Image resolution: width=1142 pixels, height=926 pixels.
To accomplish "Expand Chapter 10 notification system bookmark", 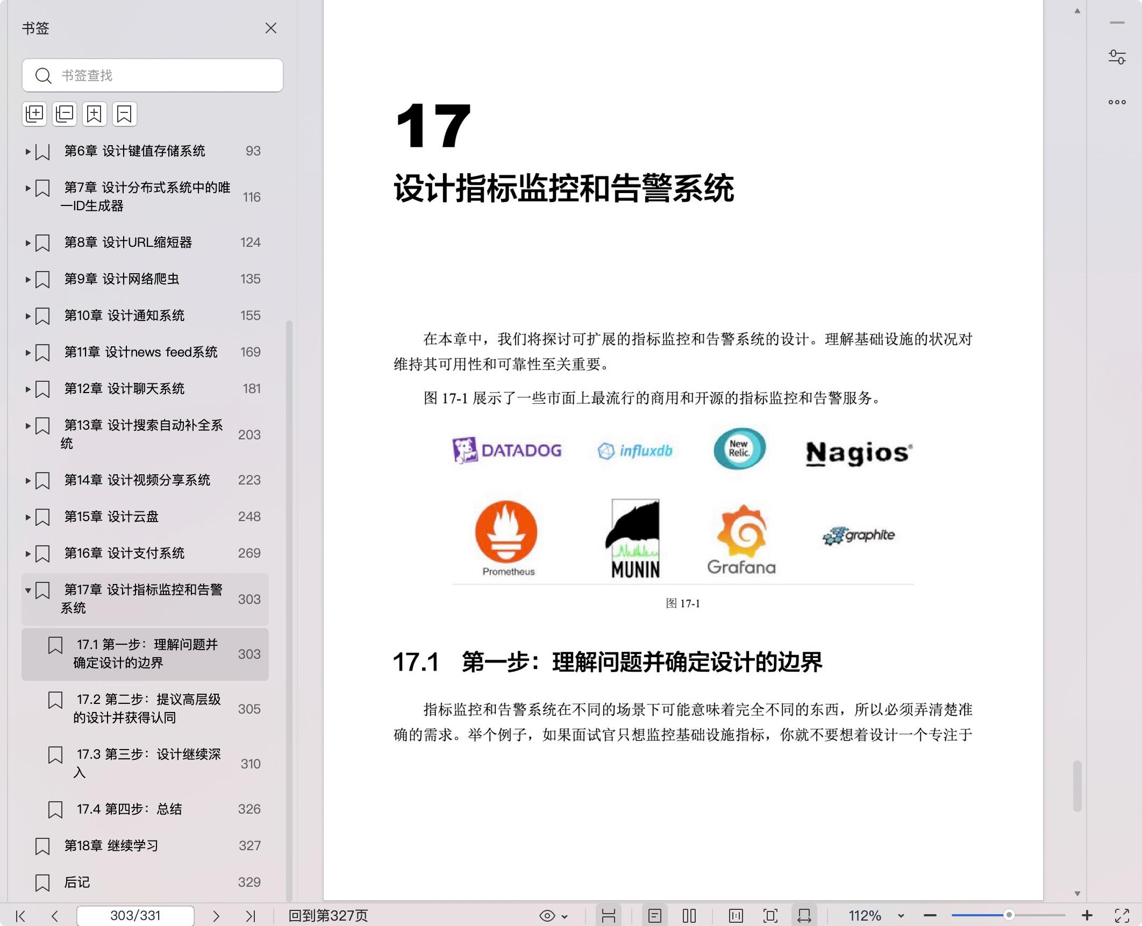I will pos(28,316).
